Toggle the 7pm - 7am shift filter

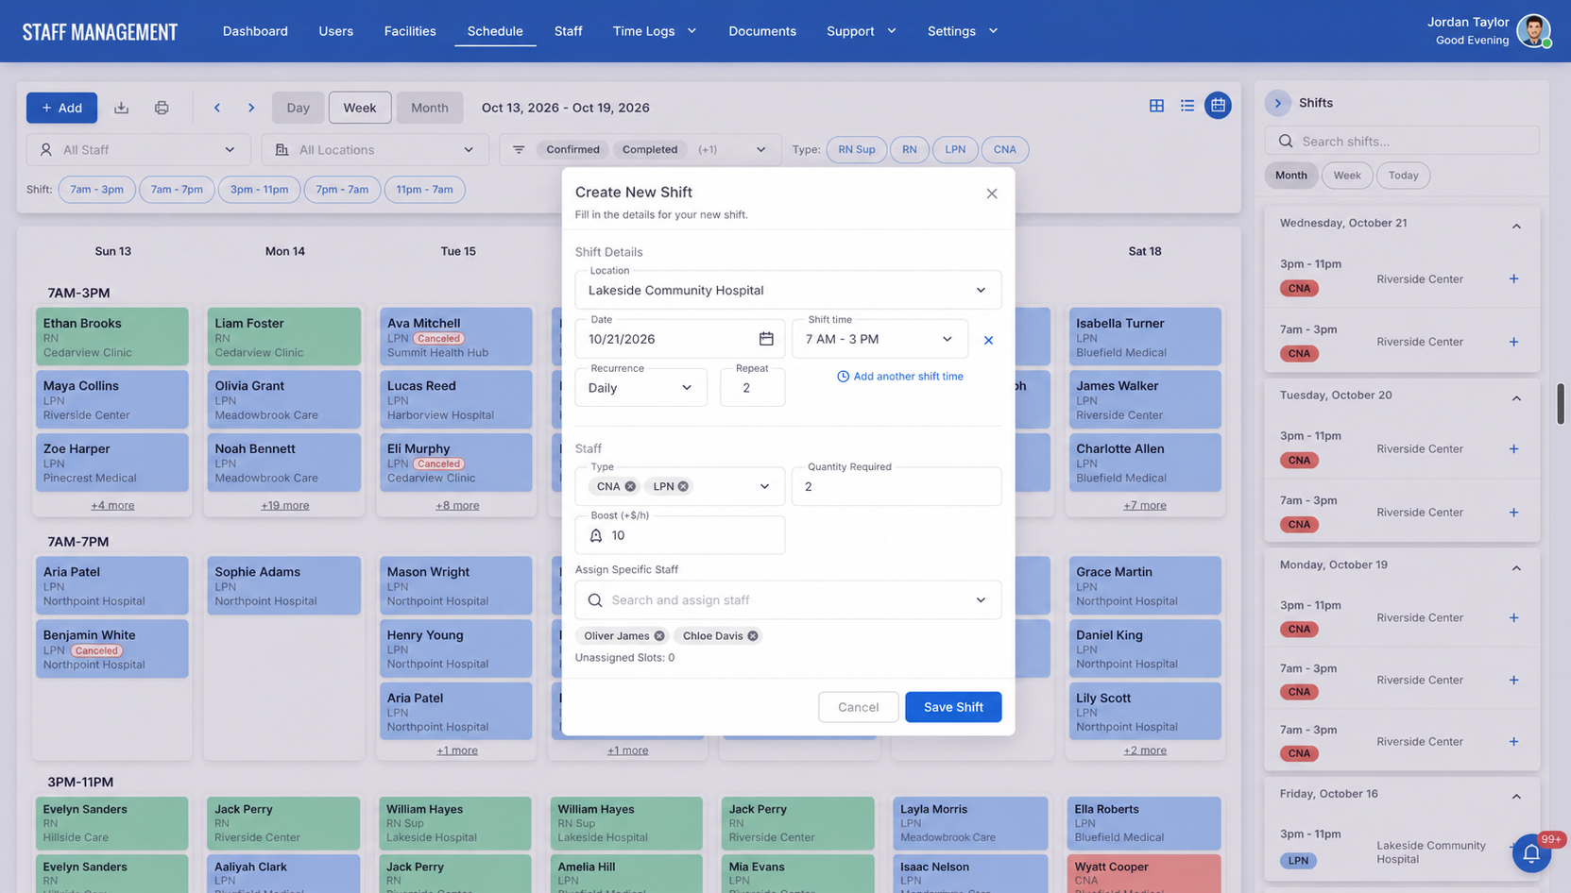342,189
